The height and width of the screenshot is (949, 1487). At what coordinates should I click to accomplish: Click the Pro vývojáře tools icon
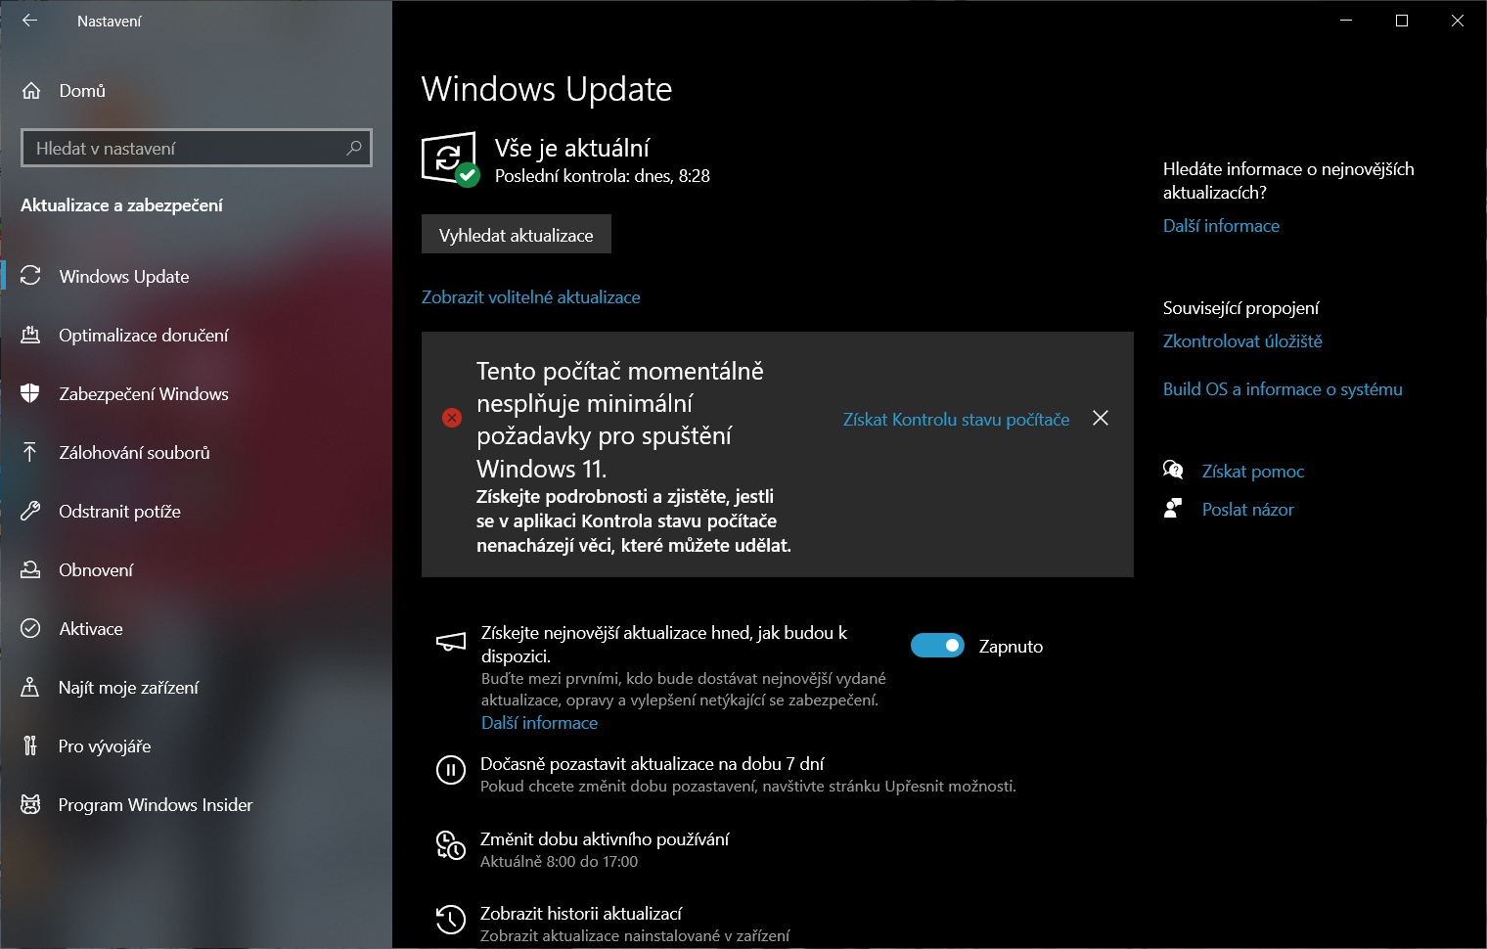(30, 746)
